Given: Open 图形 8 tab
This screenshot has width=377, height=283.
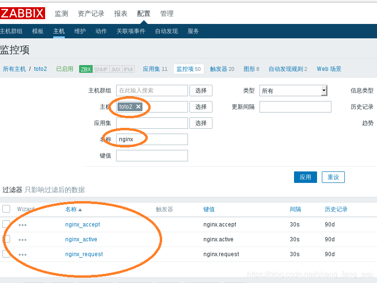Looking at the screenshot, I should (x=251, y=69).
